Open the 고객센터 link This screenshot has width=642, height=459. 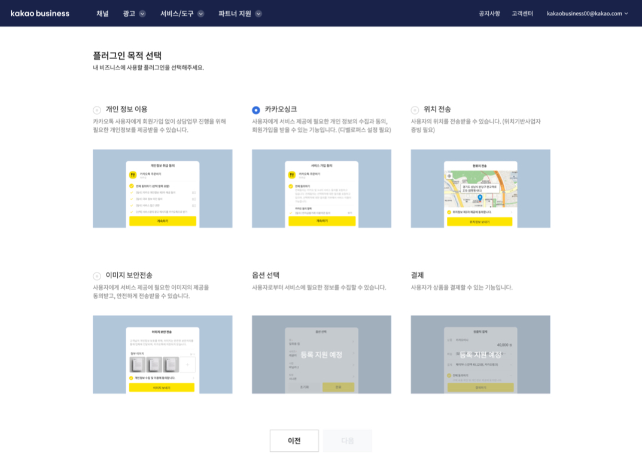point(522,13)
